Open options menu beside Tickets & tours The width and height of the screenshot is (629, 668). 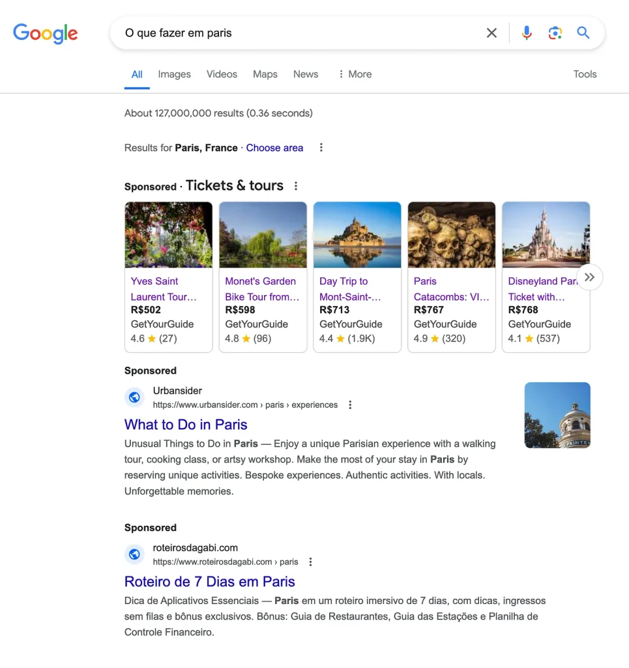296,186
